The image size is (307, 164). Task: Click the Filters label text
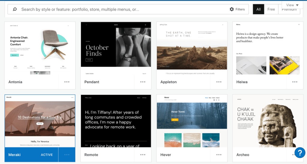pos(240,9)
